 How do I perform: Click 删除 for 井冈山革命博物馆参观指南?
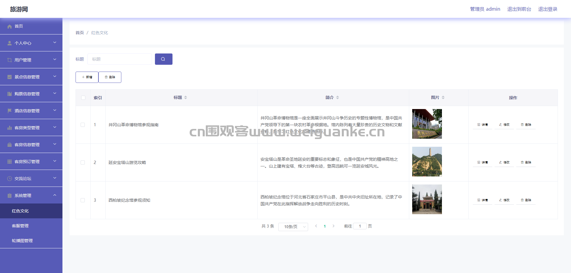coord(526,125)
